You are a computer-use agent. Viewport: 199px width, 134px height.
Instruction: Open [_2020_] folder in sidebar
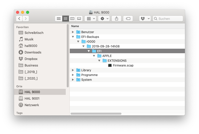(40, 79)
